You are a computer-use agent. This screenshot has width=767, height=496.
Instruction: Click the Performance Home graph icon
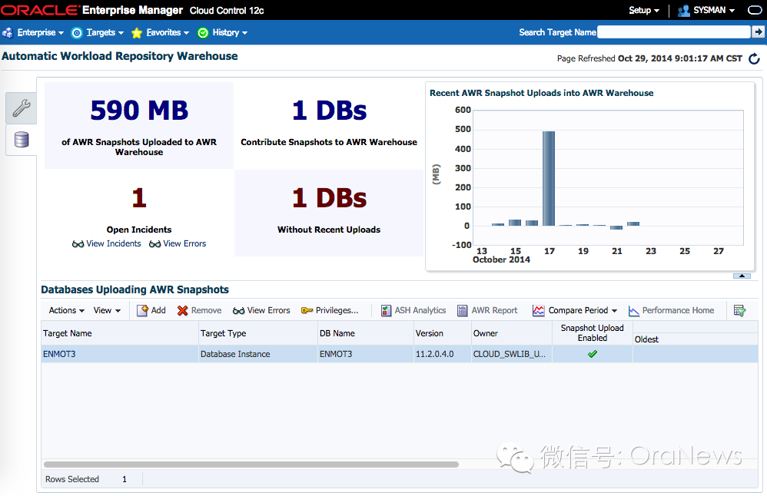[634, 310]
